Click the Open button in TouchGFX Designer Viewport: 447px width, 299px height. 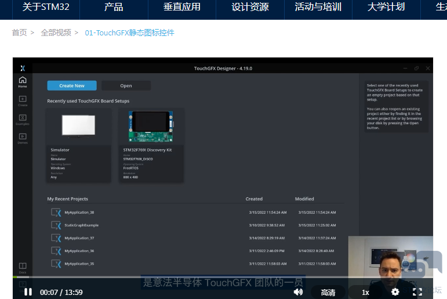click(x=126, y=86)
